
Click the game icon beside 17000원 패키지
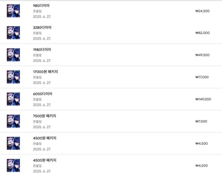(13, 77)
